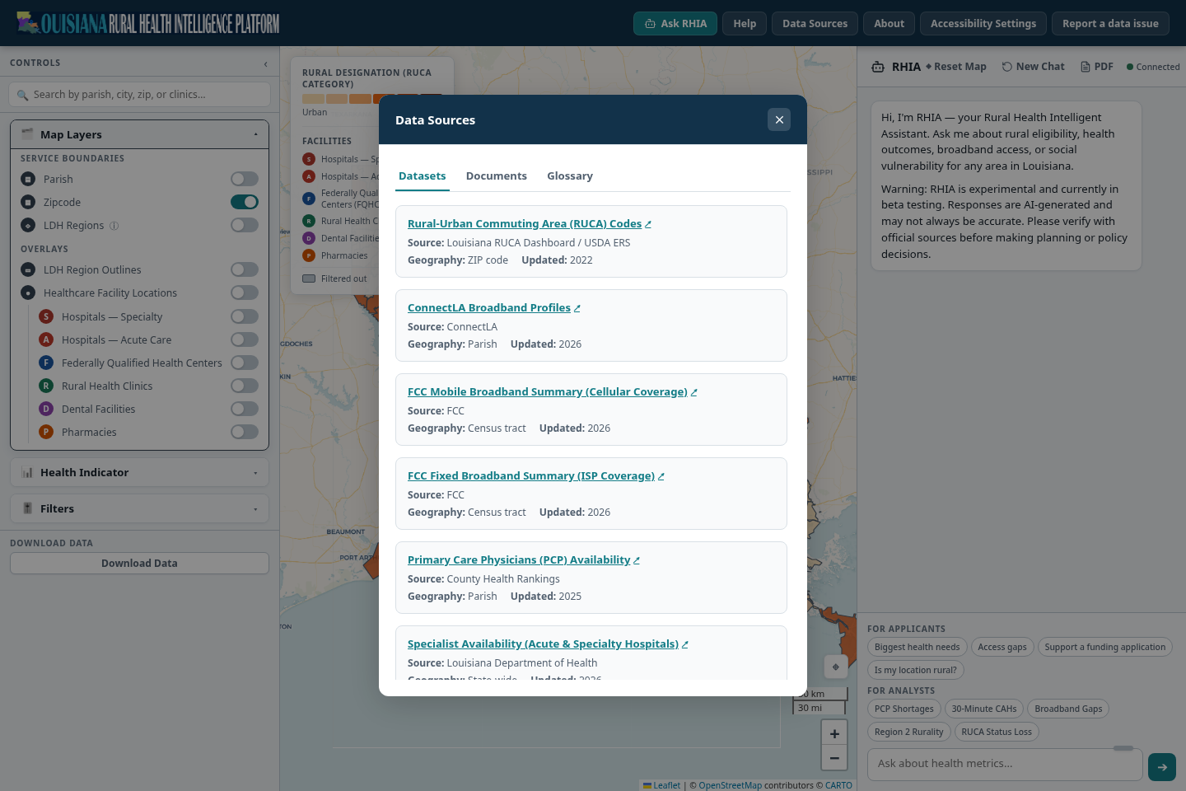Click the Download Data button
The width and height of the screenshot is (1186, 791).
140,564
